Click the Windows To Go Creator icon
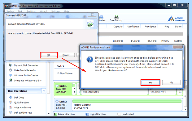The image size is (192, 121). pyautogui.click(x=11, y=75)
